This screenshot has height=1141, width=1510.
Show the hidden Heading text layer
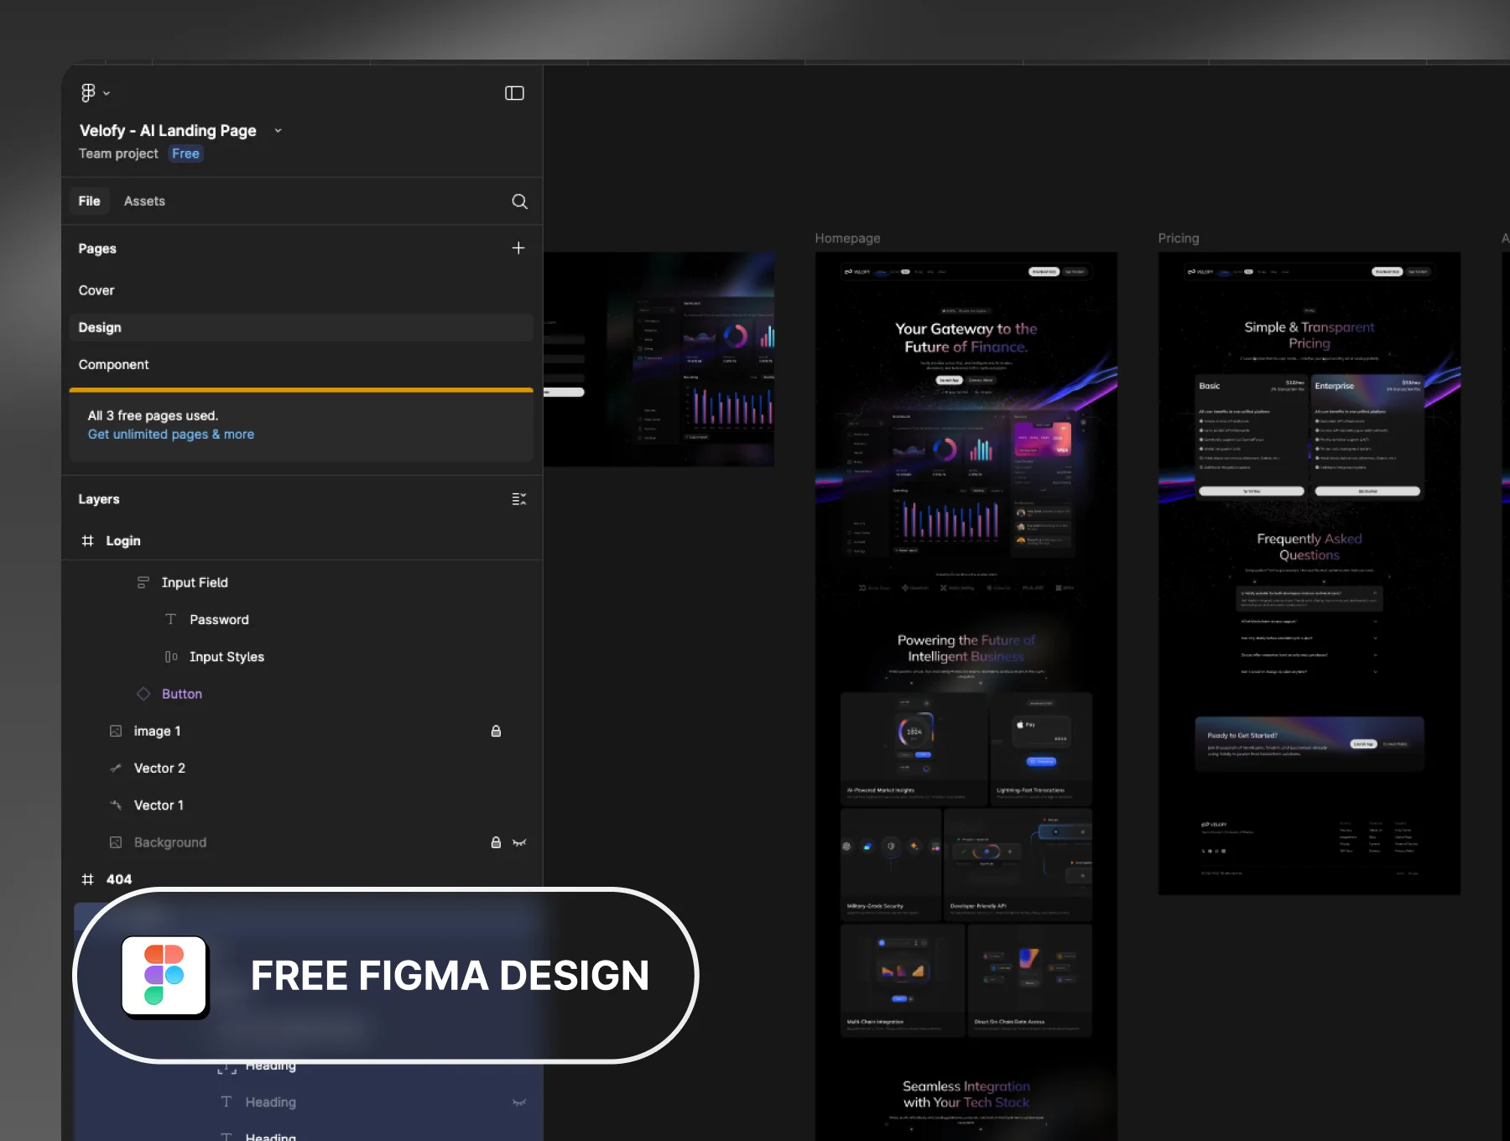click(519, 1102)
